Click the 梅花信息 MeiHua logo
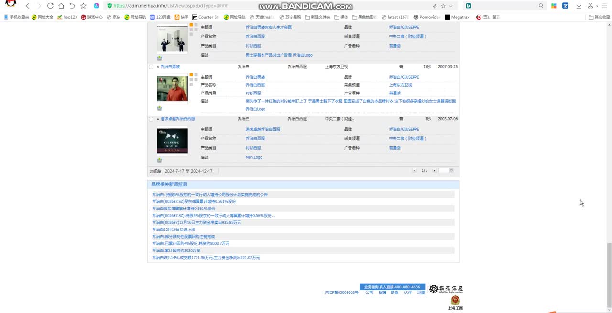The width and height of the screenshot is (612, 313). click(x=446, y=289)
